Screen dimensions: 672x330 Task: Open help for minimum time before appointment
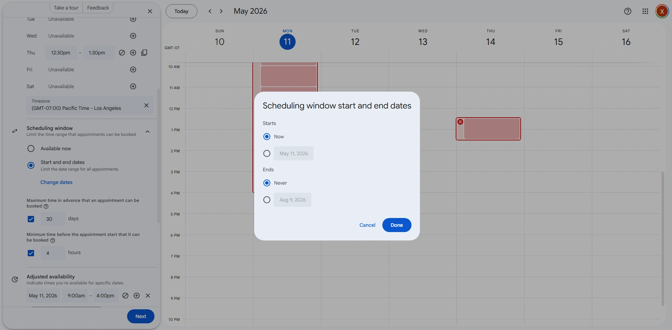point(53,240)
